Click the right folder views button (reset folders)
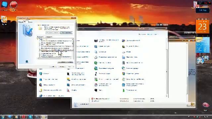This screenshot has width=212, height=119. (67, 33)
